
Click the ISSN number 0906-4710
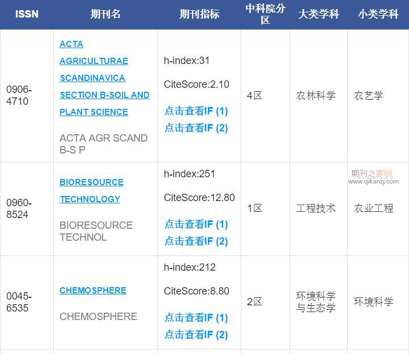coord(19,96)
